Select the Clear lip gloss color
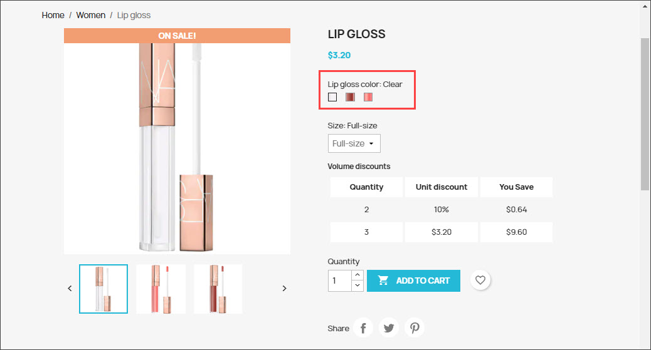This screenshot has height=350, width=651. pos(332,97)
